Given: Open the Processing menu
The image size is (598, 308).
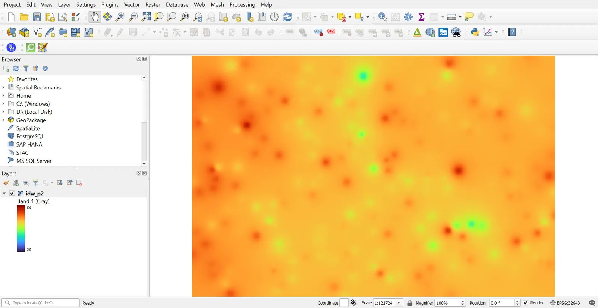Looking at the screenshot, I should 242,4.
